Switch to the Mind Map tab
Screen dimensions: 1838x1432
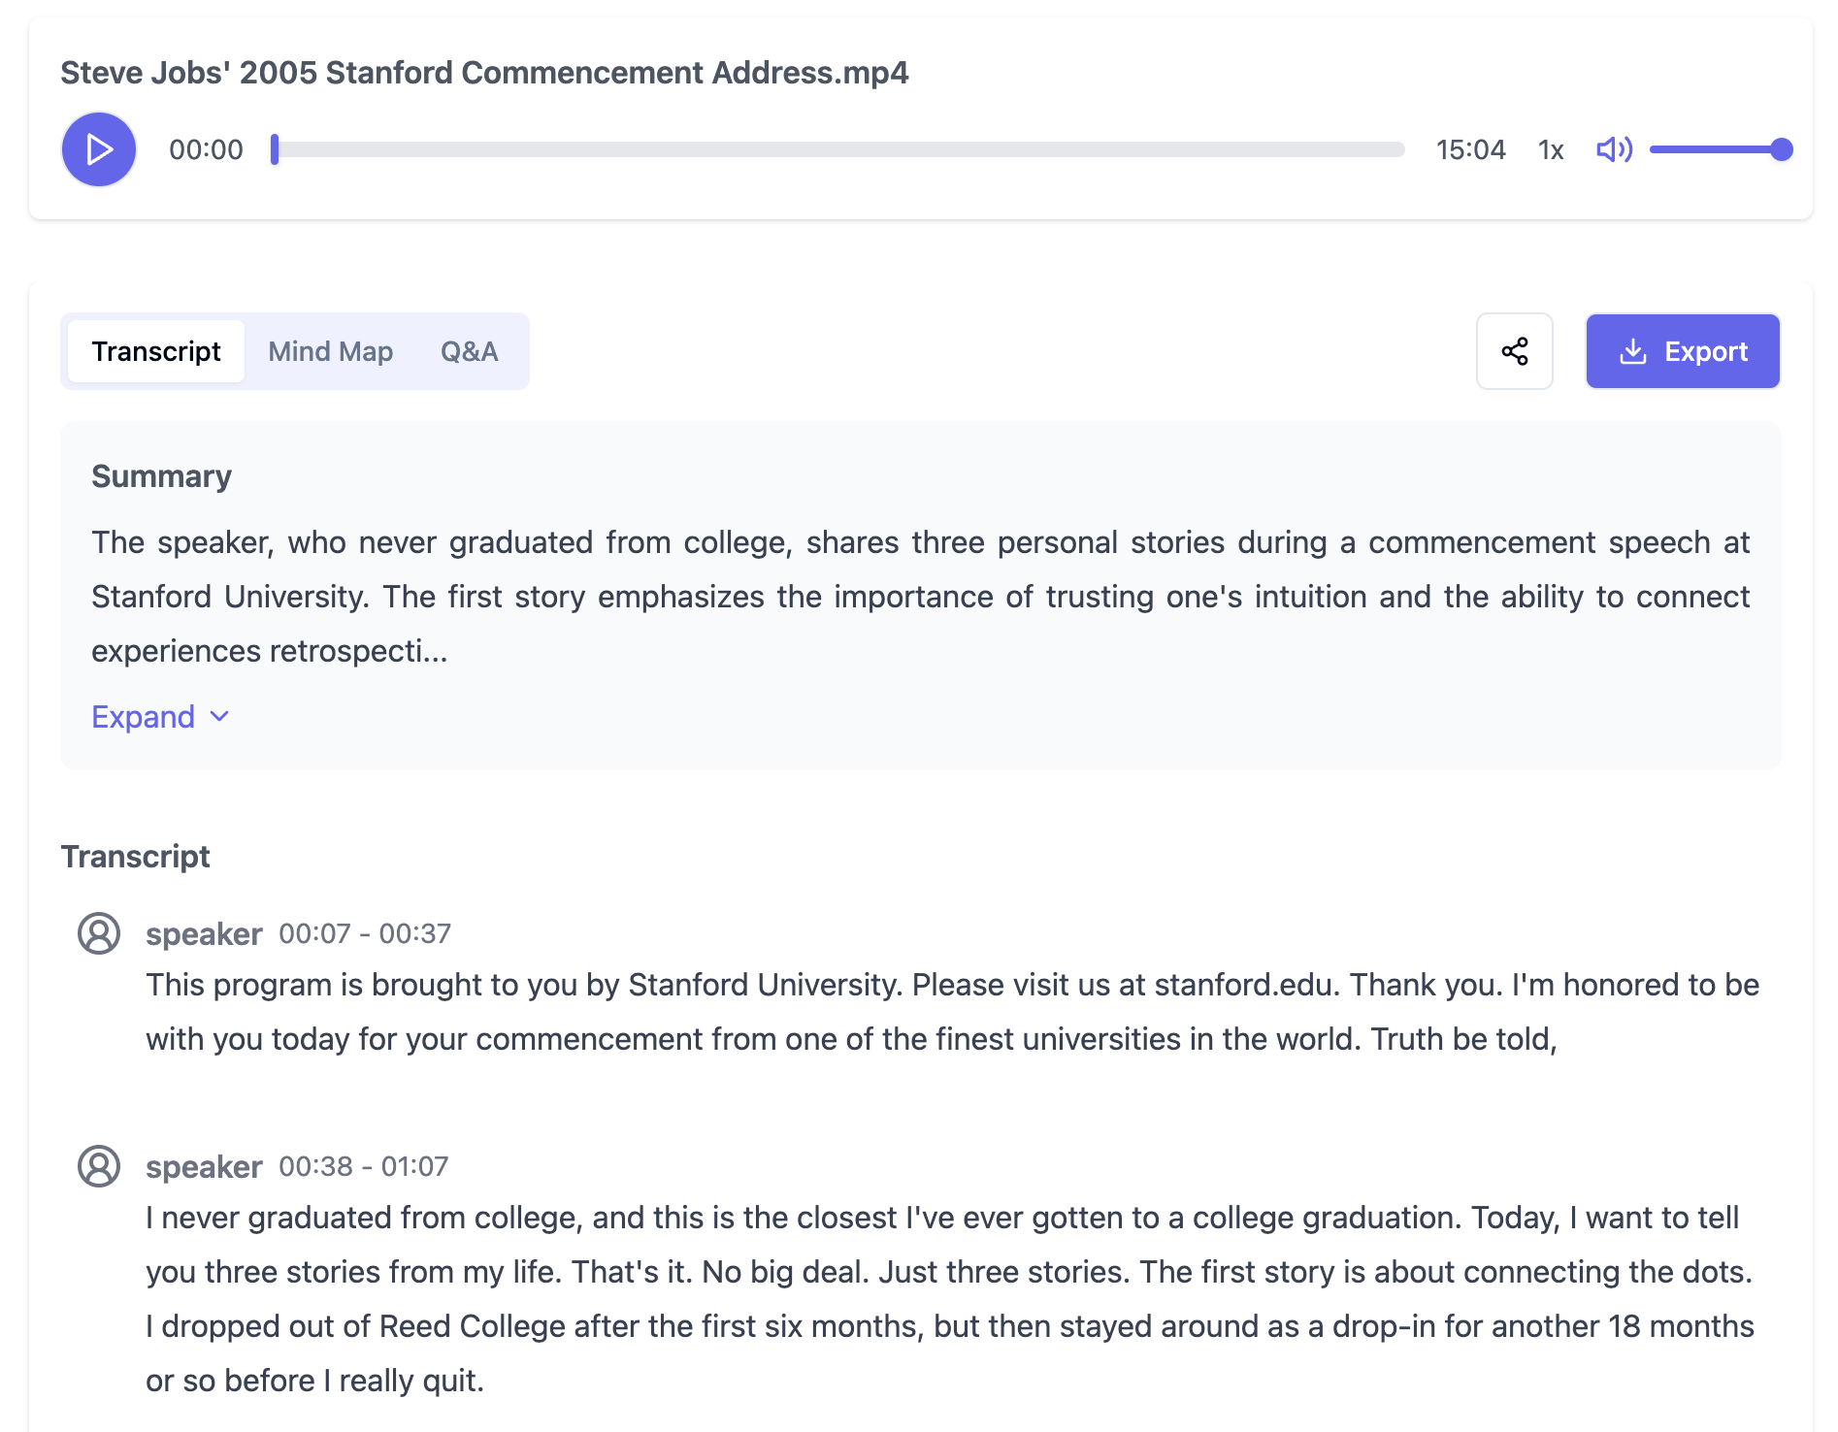tap(331, 351)
